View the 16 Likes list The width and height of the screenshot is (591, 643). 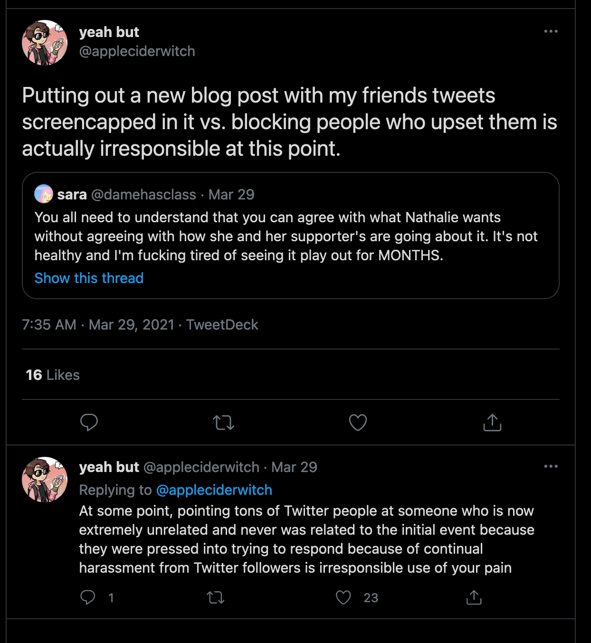tap(53, 375)
